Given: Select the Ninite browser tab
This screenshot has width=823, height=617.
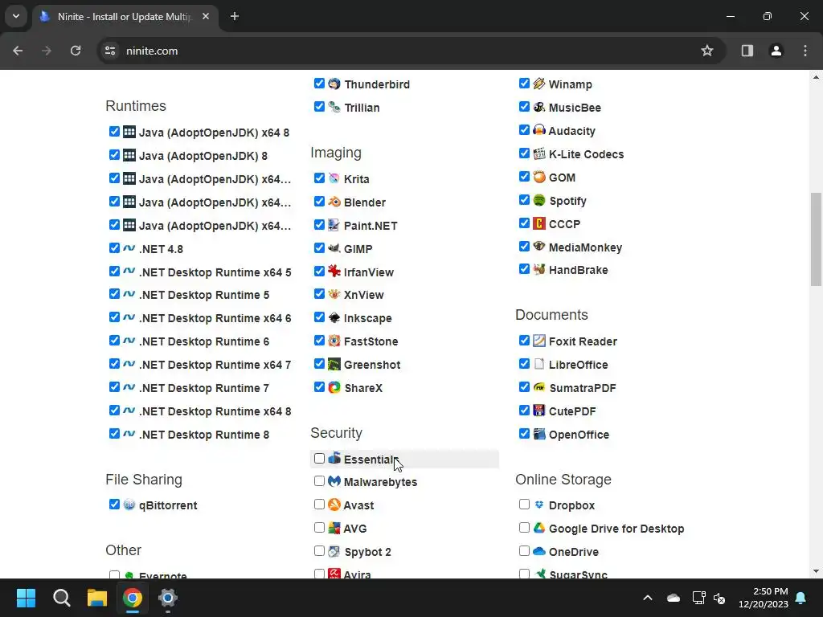Looking at the screenshot, I should point(125,17).
